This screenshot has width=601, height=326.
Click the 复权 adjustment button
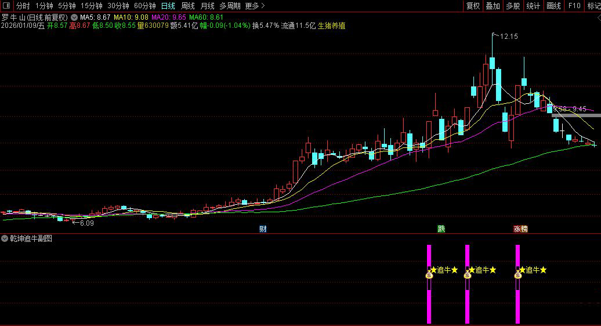[x=473, y=6]
